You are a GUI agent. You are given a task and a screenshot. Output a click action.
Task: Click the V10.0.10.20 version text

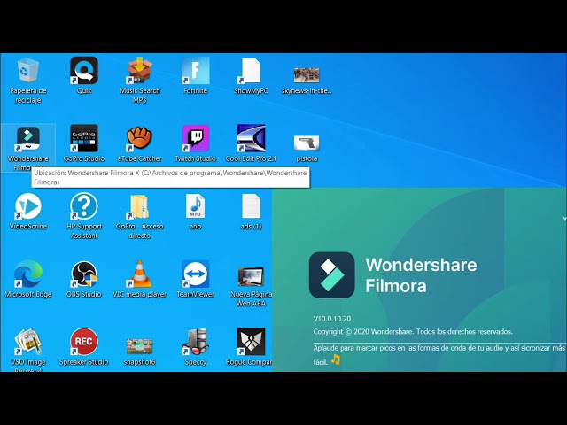point(332,319)
